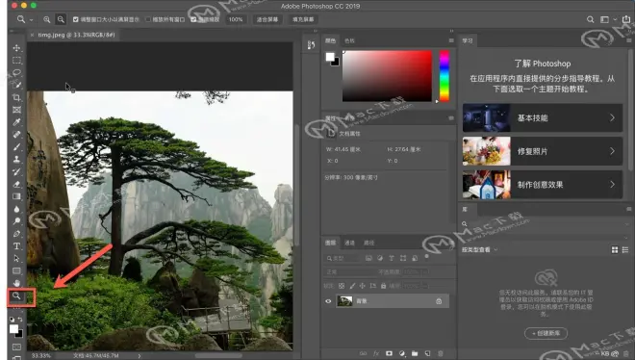This screenshot has height=360, width=635.
Task: Toggle resize windows to fit checkbox
Action: tap(75, 19)
